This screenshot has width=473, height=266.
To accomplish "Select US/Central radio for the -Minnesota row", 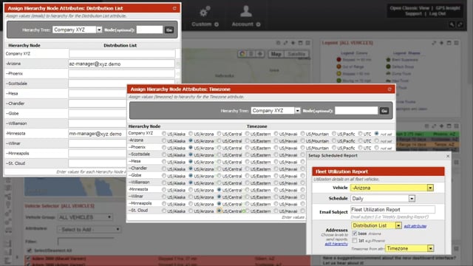I will pos(219,190).
